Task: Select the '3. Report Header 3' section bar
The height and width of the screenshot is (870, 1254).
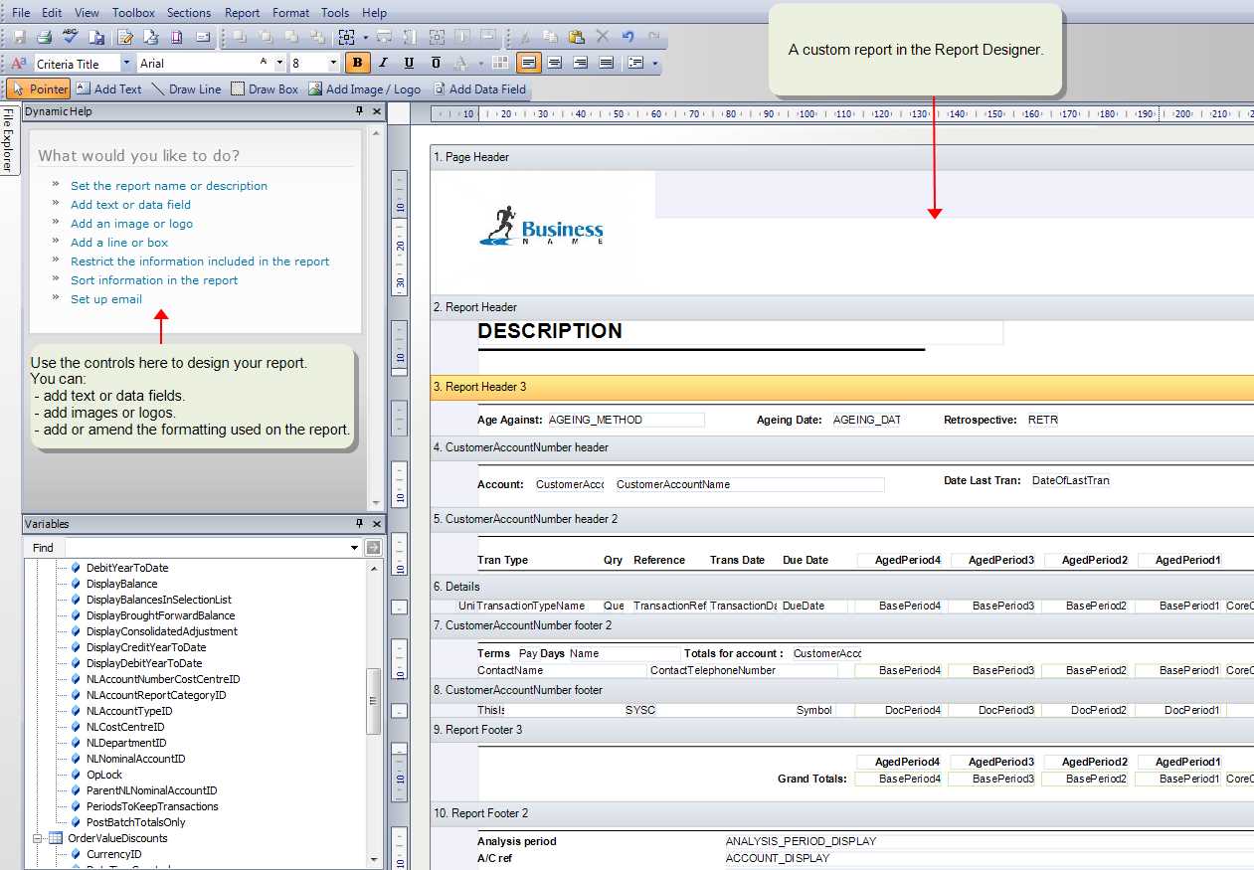Action: tap(841, 387)
